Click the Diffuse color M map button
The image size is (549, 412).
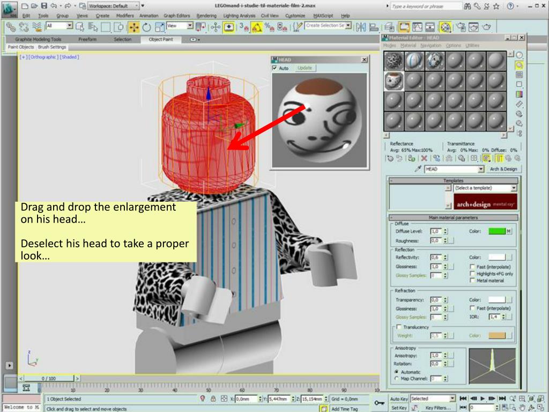[509, 231]
